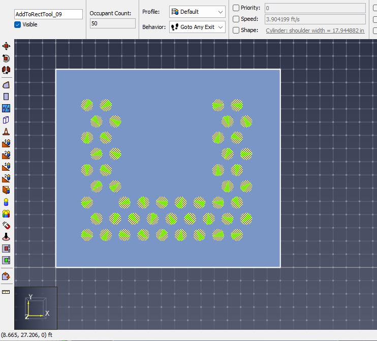Select the traffic cone obstruction tool

click(6, 132)
